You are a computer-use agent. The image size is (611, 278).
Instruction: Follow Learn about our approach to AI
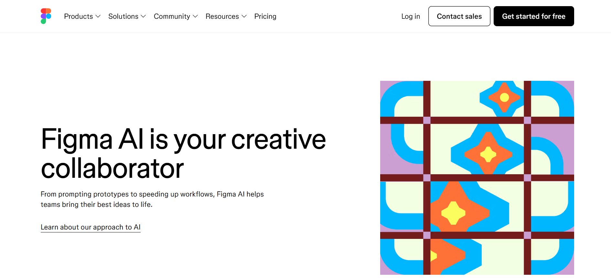tap(91, 227)
